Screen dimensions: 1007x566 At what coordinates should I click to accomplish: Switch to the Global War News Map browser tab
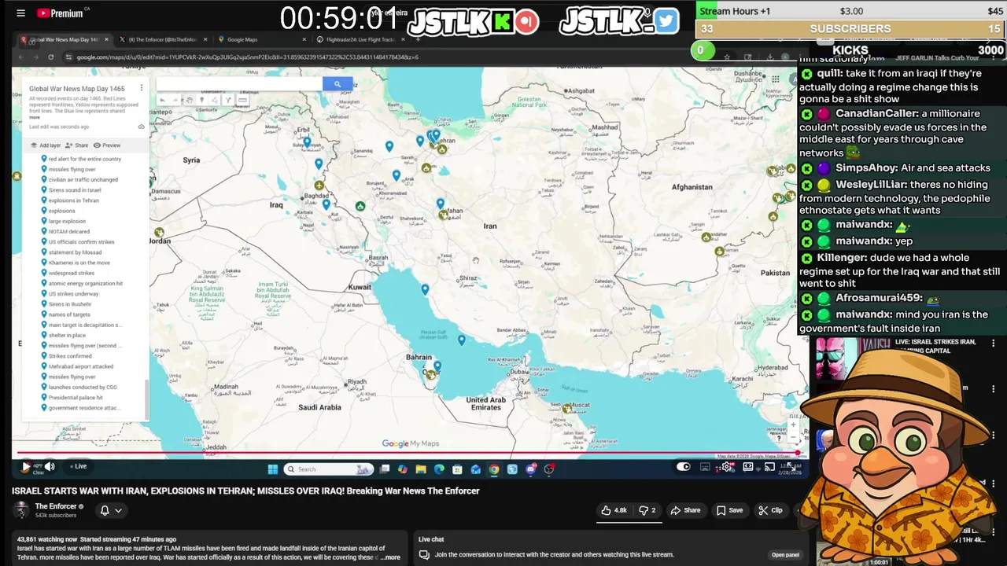pyautogui.click(x=63, y=39)
